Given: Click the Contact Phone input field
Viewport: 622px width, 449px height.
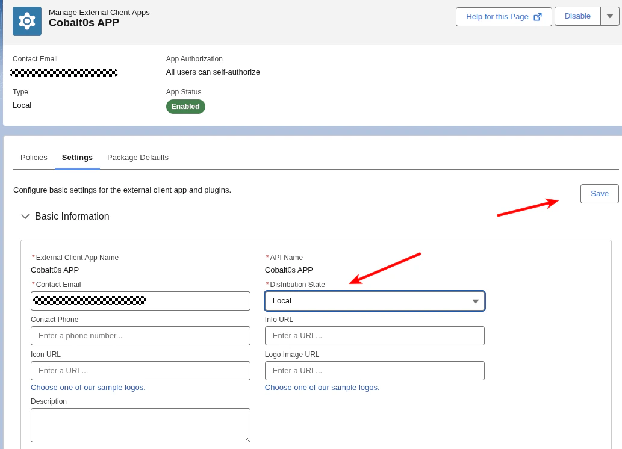Looking at the screenshot, I should pos(140,335).
